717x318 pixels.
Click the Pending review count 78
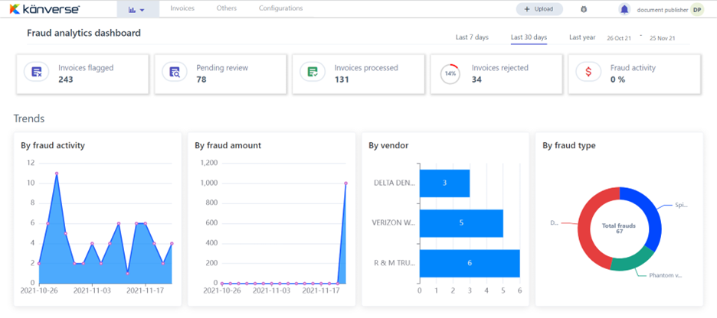click(201, 79)
